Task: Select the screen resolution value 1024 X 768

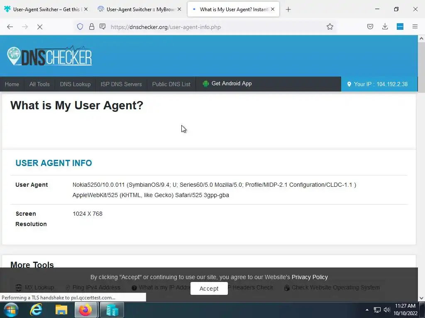Action: 88,214
